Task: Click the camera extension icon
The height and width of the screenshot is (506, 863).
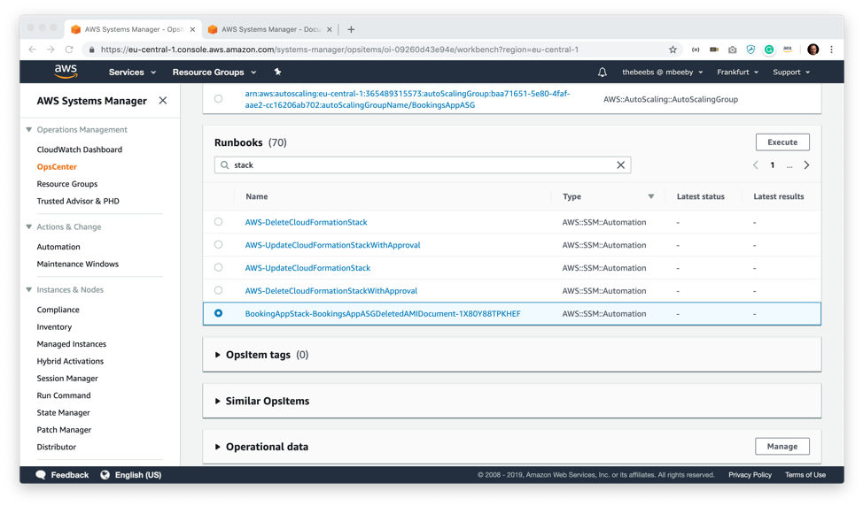Action: (732, 50)
